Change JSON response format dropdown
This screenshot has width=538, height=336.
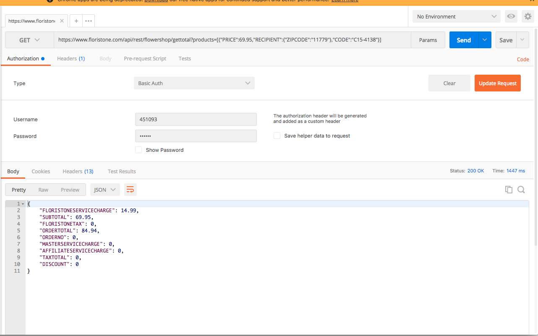click(x=105, y=190)
